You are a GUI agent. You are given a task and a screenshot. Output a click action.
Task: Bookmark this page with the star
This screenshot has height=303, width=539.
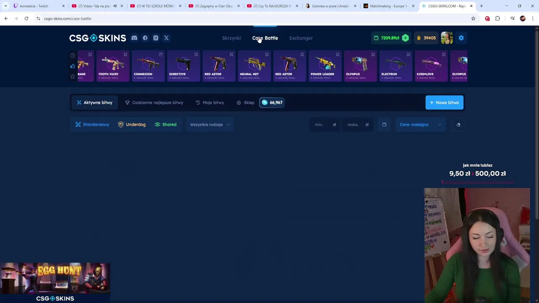(473, 19)
